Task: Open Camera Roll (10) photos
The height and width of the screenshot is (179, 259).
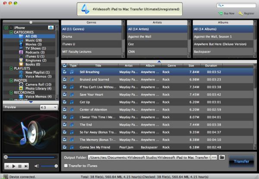Action: 38,84
